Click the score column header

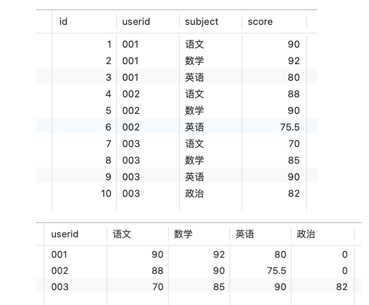tap(260, 22)
